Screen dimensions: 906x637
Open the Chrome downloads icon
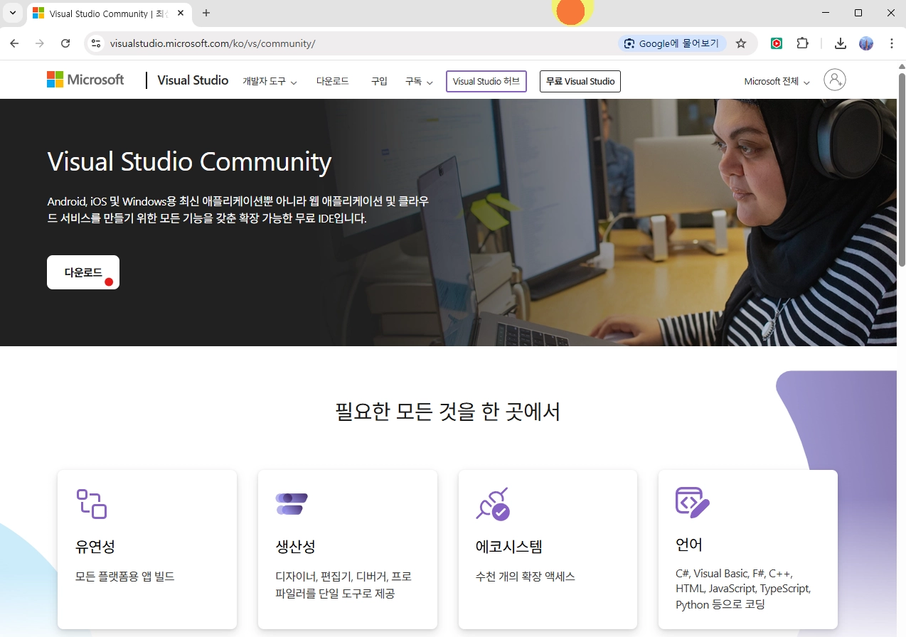841,43
